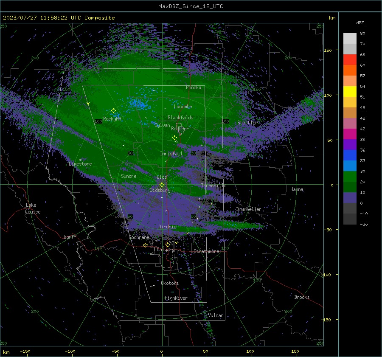
Task: Click the Calgary city label
Action: pyautogui.click(x=166, y=250)
